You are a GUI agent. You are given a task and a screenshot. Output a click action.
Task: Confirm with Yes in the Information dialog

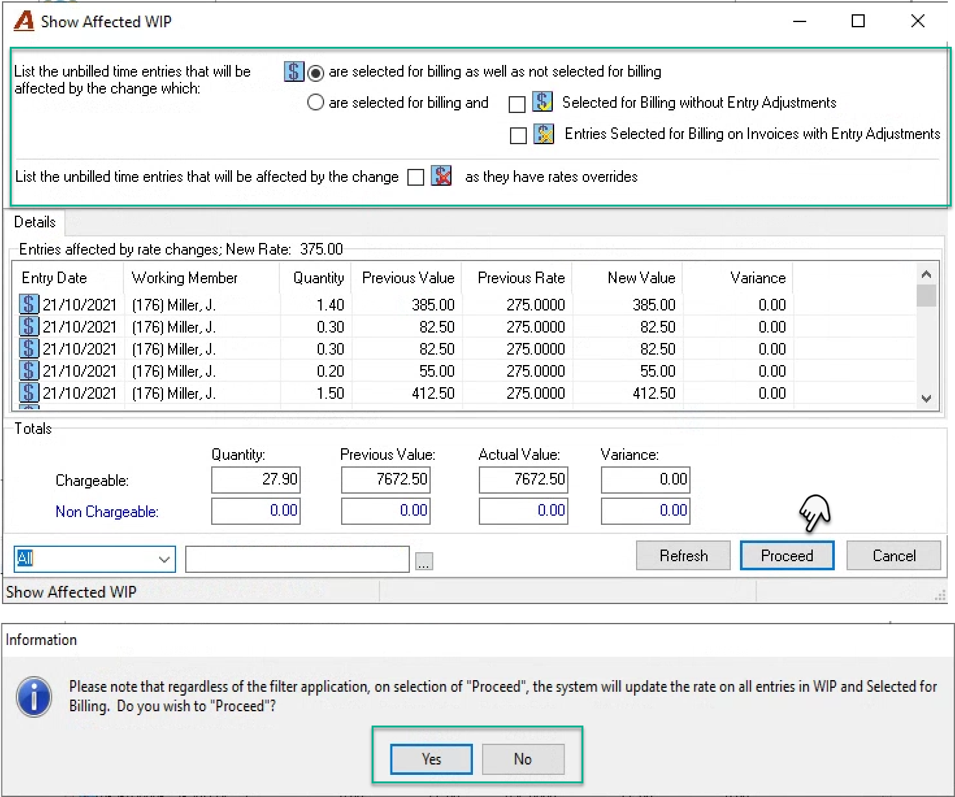click(x=431, y=759)
